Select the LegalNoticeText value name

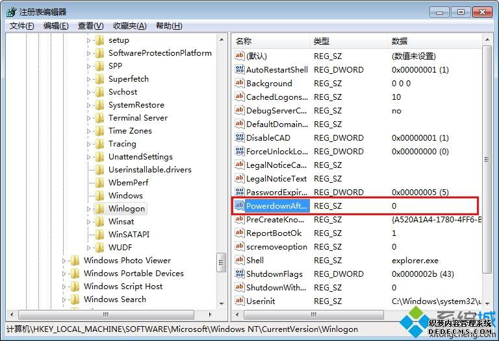pyautogui.click(x=276, y=179)
